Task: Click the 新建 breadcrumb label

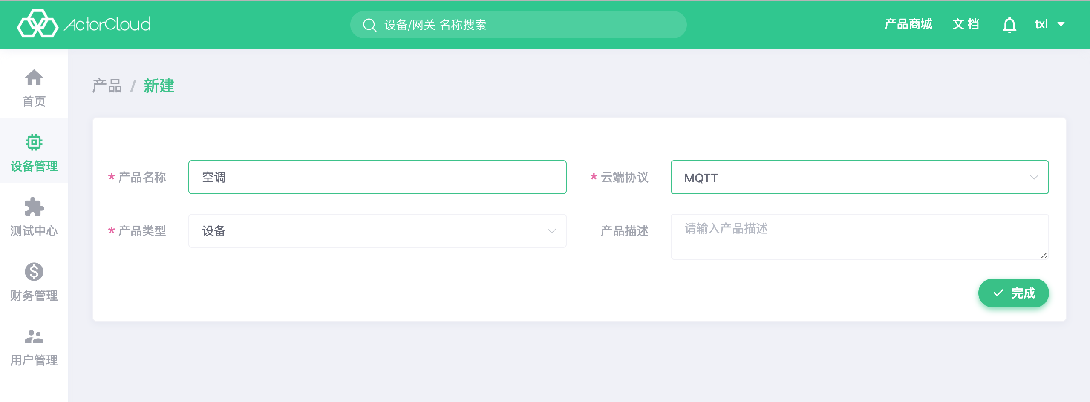Action: click(159, 86)
